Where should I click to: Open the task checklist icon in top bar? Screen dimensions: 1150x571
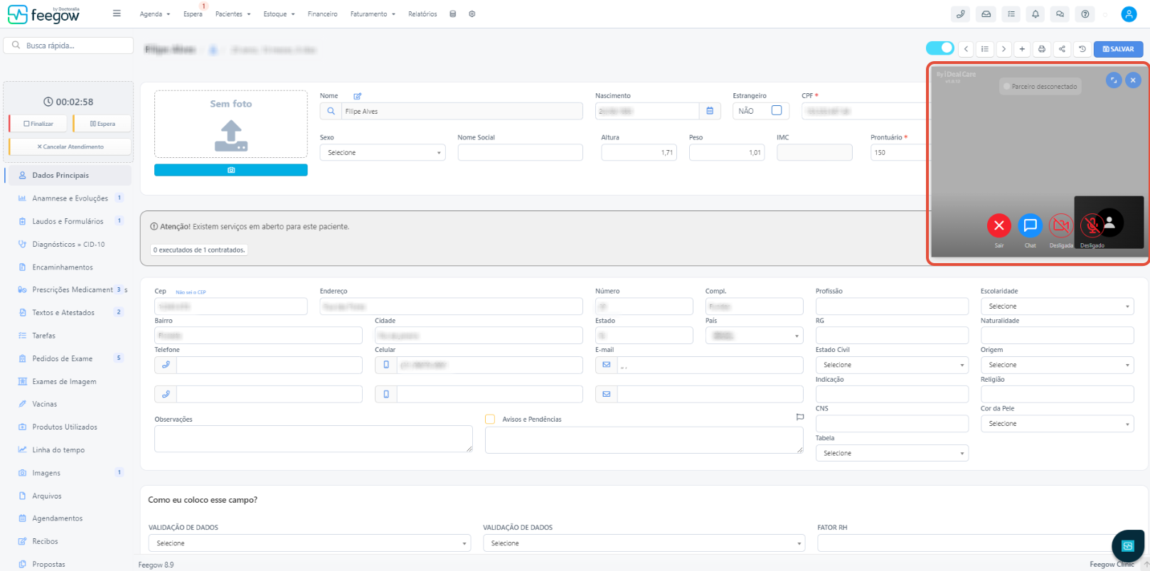1011,14
